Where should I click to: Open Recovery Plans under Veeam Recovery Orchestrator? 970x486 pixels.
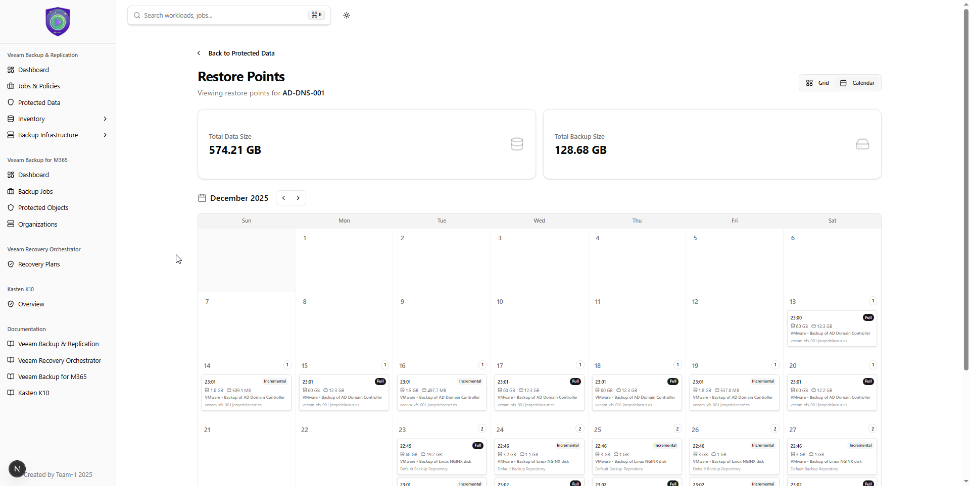(x=39, y=263)
